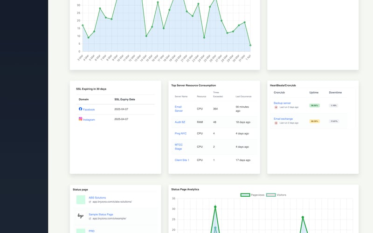Click the app.bryzora.com/s/example/ URL

[x=109, y=218]
